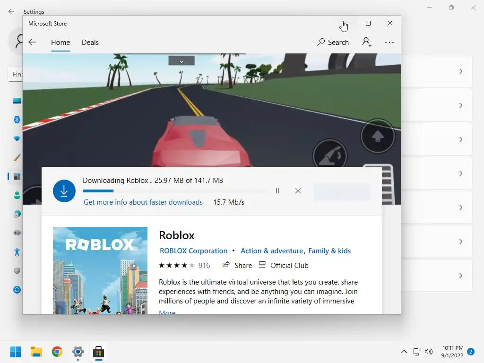Screen dimensions: 484x363
Task: Open the Roblox cover art thumbnail
Action: tap(100, 271)
